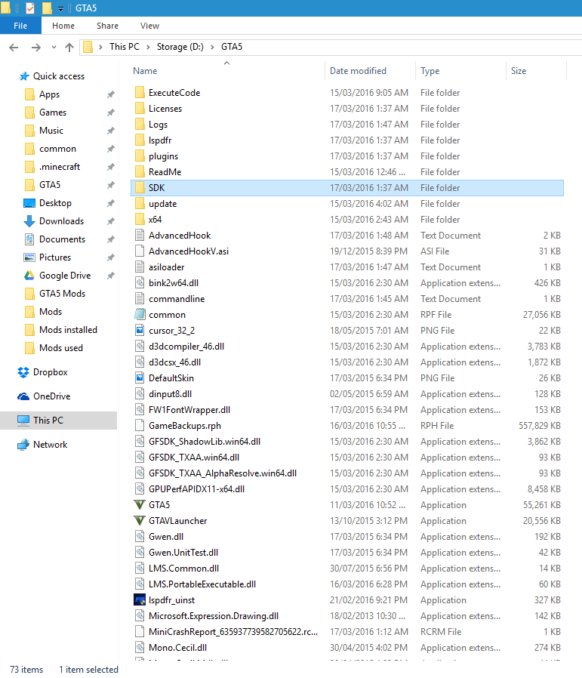The height and width of the screenshot is (678, 582).
Task: Click the New folder icon in title bar
Action: click(x=47, y=8)
